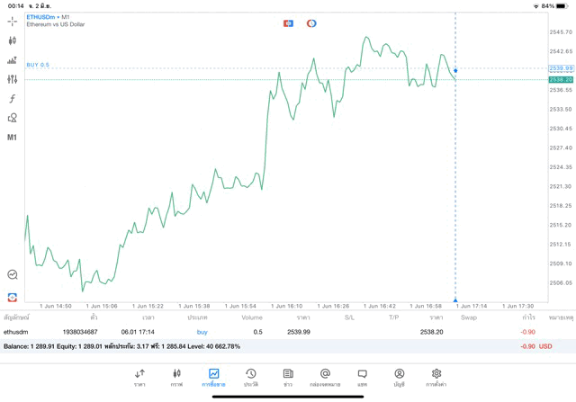Open the ข่าว news tab
This screenshot has width=576, height=402.
point(288,377)
